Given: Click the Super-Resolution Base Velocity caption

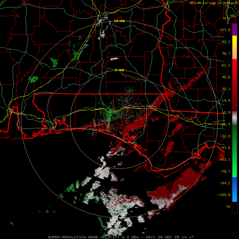Looking at the screenshot, I should [x=121, y=237].
